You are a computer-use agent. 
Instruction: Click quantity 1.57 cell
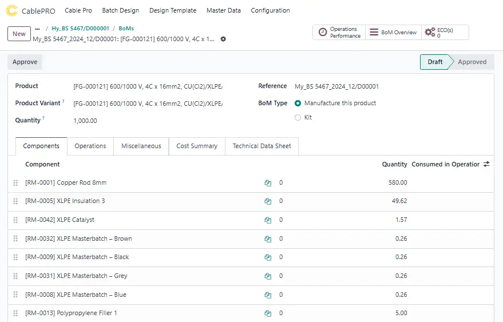click(x=401, y=220)
